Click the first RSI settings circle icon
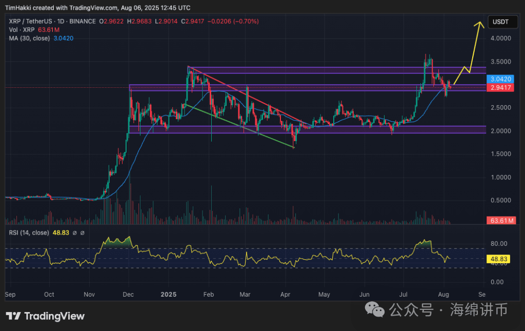This screenshot has width=525, height=331. (x=75, y=233)
